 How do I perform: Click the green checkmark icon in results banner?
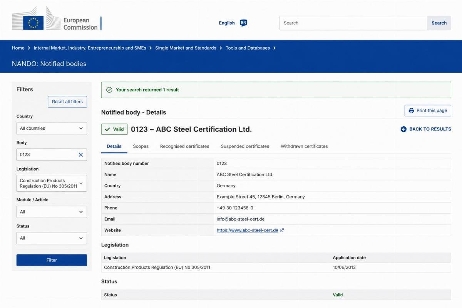pos(109,90)
